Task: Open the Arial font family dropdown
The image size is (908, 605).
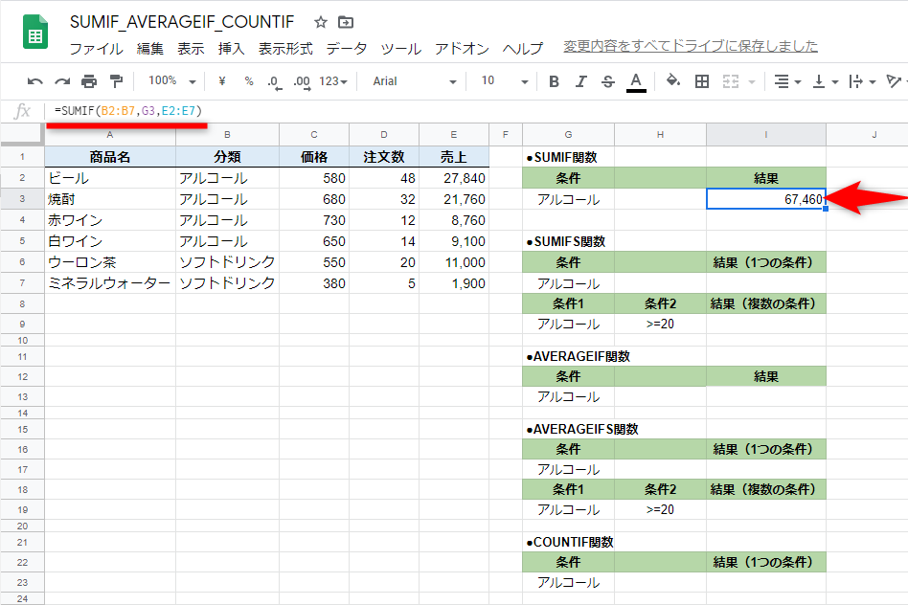Action: coord(412,81)
